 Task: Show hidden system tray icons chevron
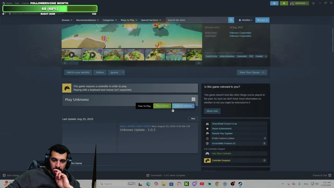point(282,184)
